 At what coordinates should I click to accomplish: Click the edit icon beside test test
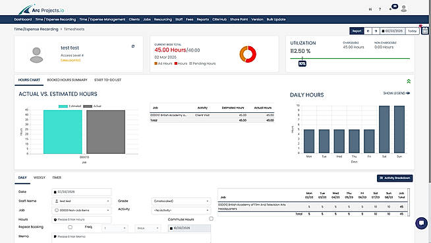coord(133,46)
